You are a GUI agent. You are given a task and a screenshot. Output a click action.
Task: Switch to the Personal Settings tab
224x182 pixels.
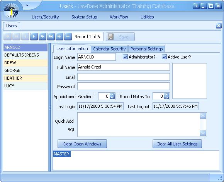(x=147, y=49)
